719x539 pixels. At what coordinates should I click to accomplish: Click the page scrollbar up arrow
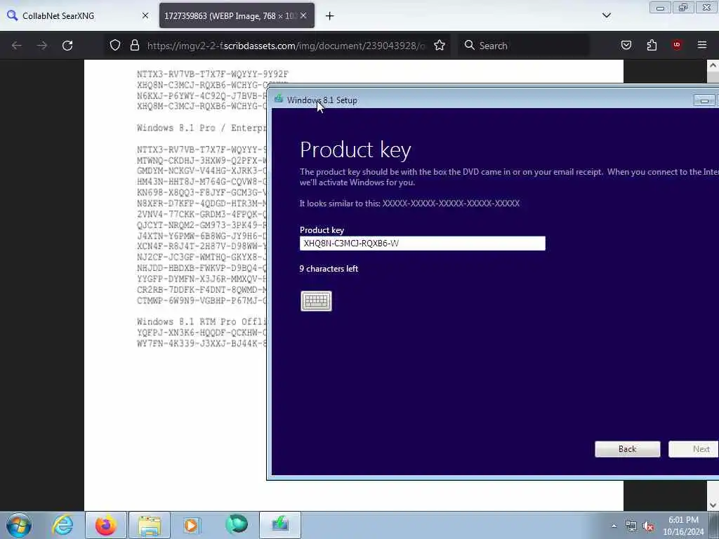click(x=713, y=65)
